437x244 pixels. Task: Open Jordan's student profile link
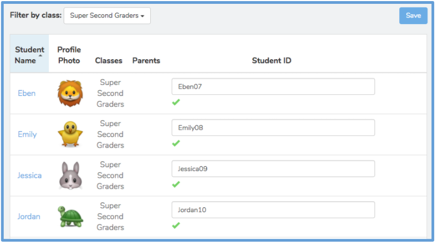click(29, 217)
